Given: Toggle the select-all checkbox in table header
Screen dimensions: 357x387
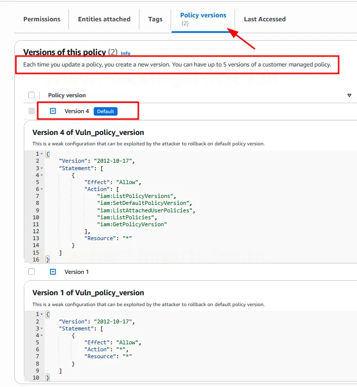Looking at the screenshot, I should [x=32, y=95].
